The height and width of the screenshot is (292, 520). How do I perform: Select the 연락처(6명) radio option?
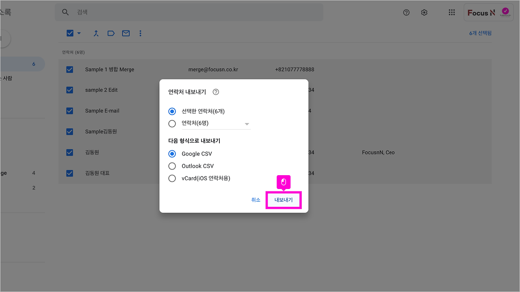click(172, 123)
